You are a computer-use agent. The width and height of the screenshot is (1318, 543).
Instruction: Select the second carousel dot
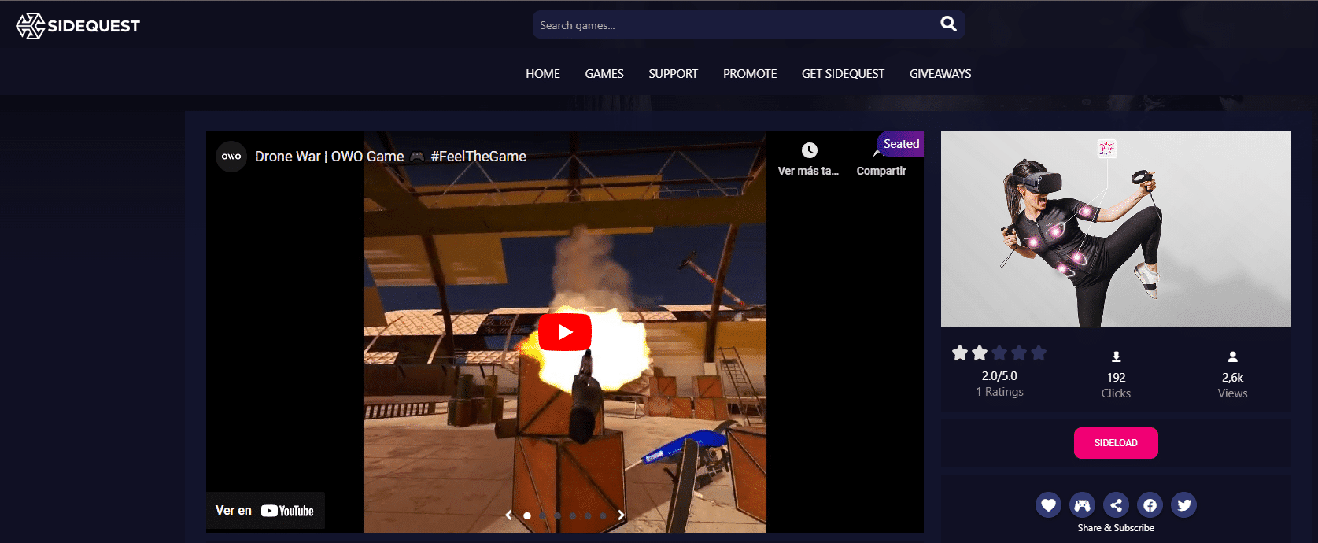click(542, 516)
